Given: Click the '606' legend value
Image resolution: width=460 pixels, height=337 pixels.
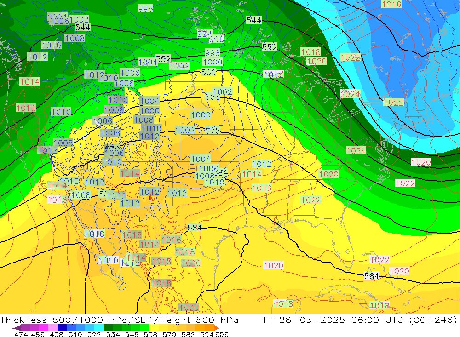Looking at the screenshot, I should coord(222,334).
